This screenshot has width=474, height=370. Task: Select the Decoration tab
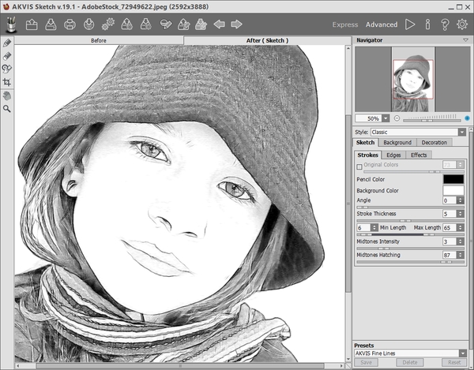tap(434, 143)
